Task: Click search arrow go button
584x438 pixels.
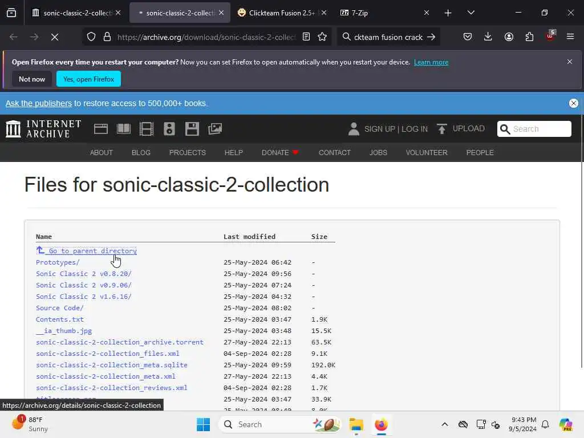Action: [x=431, y=37]
